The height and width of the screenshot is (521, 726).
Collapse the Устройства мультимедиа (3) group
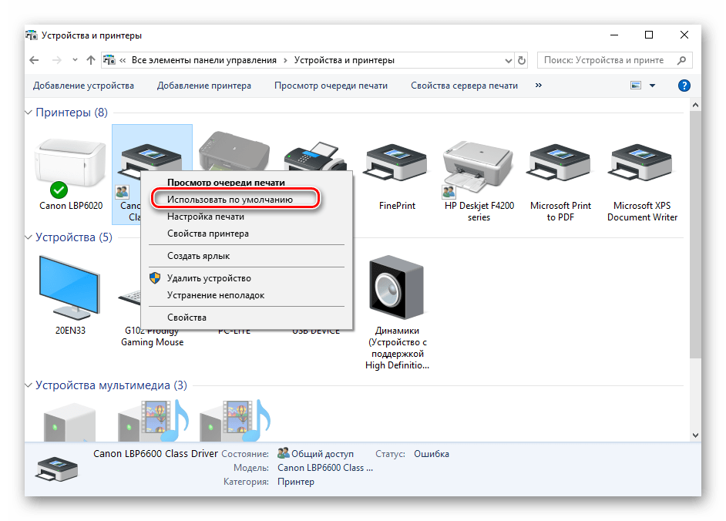pyautogui.click(x=30, y=385)
